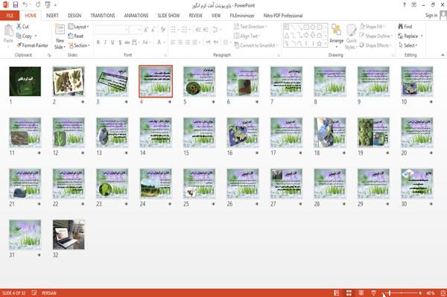Switch to the INSERT tab

[52, 16]
